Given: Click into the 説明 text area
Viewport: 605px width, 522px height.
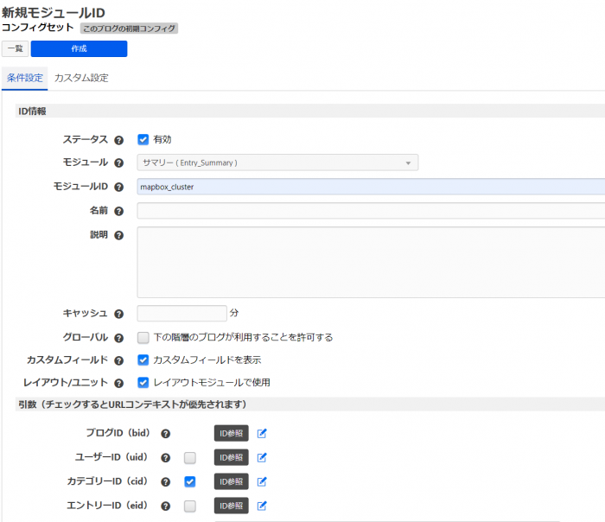Looking at the screenshot, I should click(370, 262).
